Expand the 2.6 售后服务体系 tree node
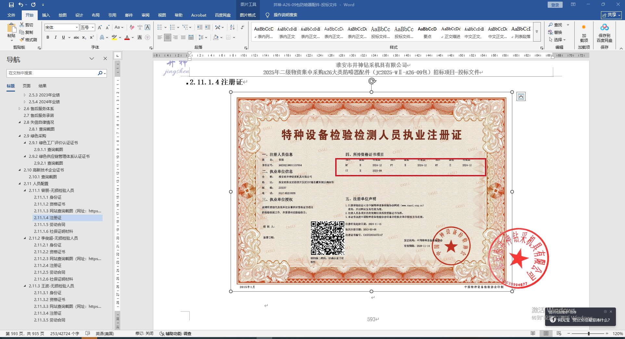This screenshot has width=625, height=339. (x=20, y=108)
